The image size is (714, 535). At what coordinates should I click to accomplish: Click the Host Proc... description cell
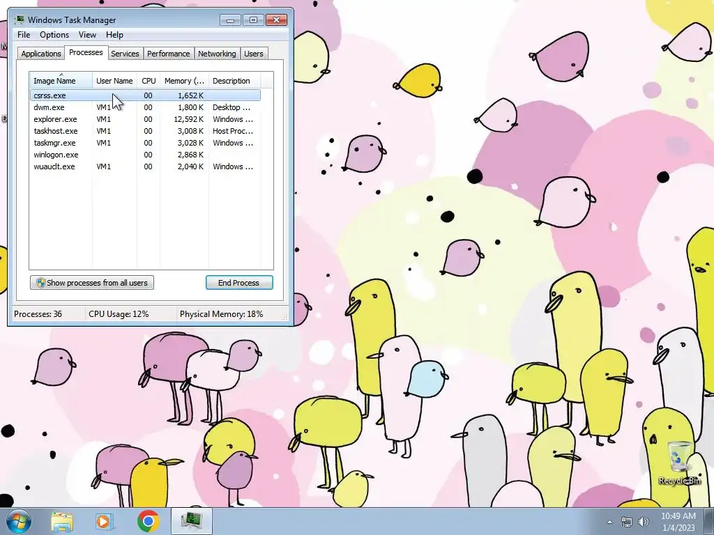click(x=233, y=131)
